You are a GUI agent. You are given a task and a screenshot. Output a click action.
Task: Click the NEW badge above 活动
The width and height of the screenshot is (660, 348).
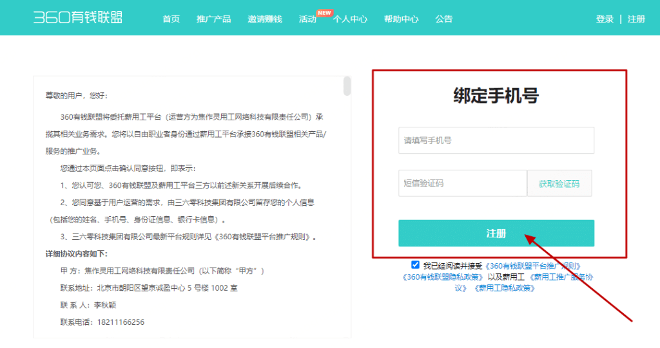coord(324,13)
